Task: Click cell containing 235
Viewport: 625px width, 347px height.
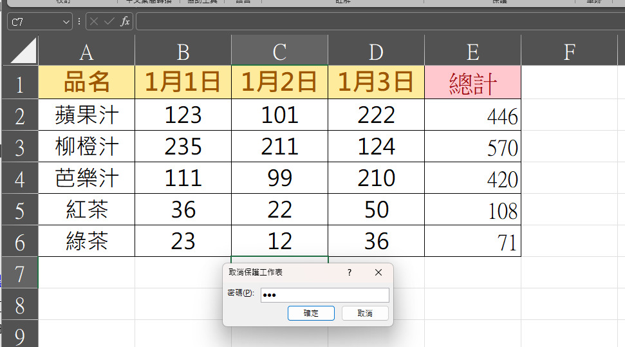Action: [183, 146]
